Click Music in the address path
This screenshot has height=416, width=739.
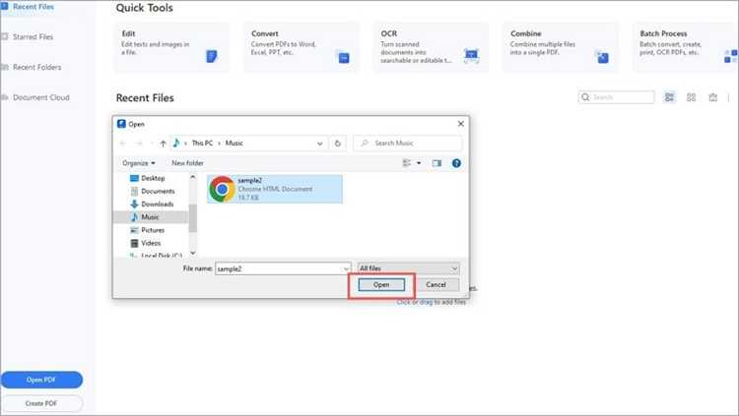[235, 143]
